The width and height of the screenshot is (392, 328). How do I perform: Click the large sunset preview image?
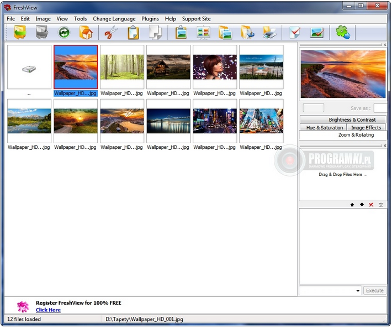tap(343, 74)
